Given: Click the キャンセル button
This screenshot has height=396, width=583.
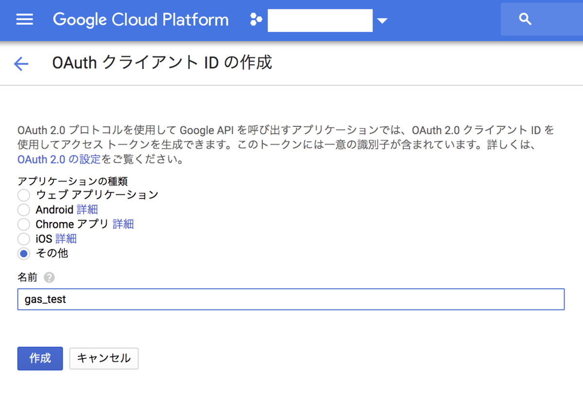Looking at the screenshot, I should [x=104, y=359].
